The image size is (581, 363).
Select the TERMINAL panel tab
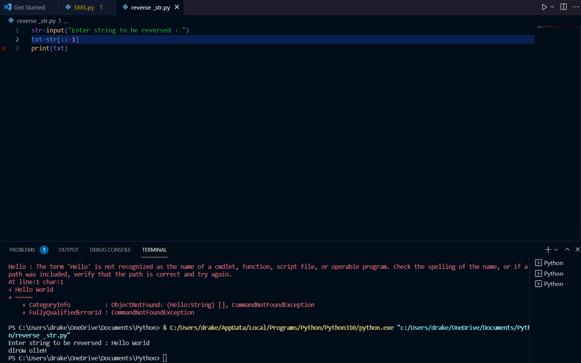[154, 250]
